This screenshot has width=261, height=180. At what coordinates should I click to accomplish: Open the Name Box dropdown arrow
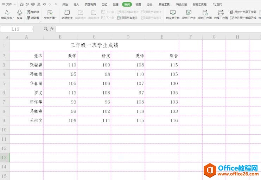tap(32, 29)
